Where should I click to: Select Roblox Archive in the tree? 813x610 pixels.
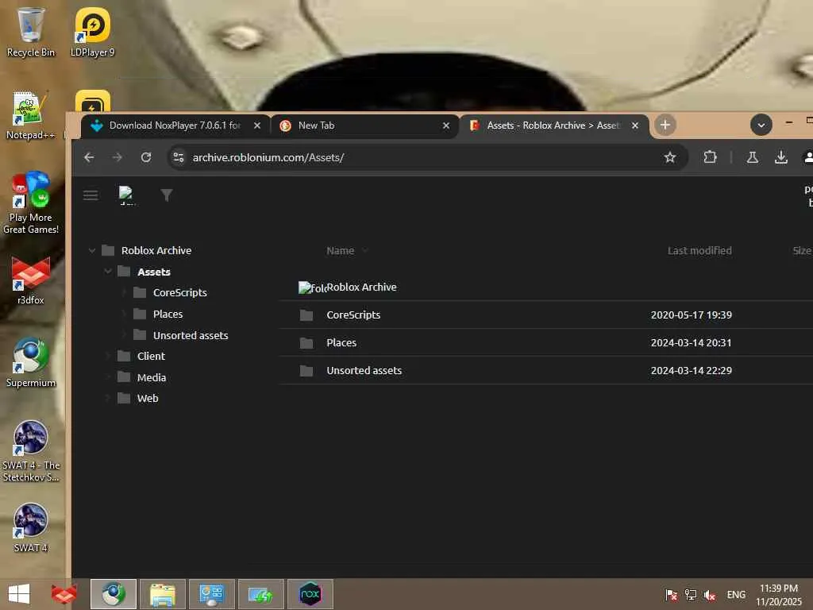(156, 250)
